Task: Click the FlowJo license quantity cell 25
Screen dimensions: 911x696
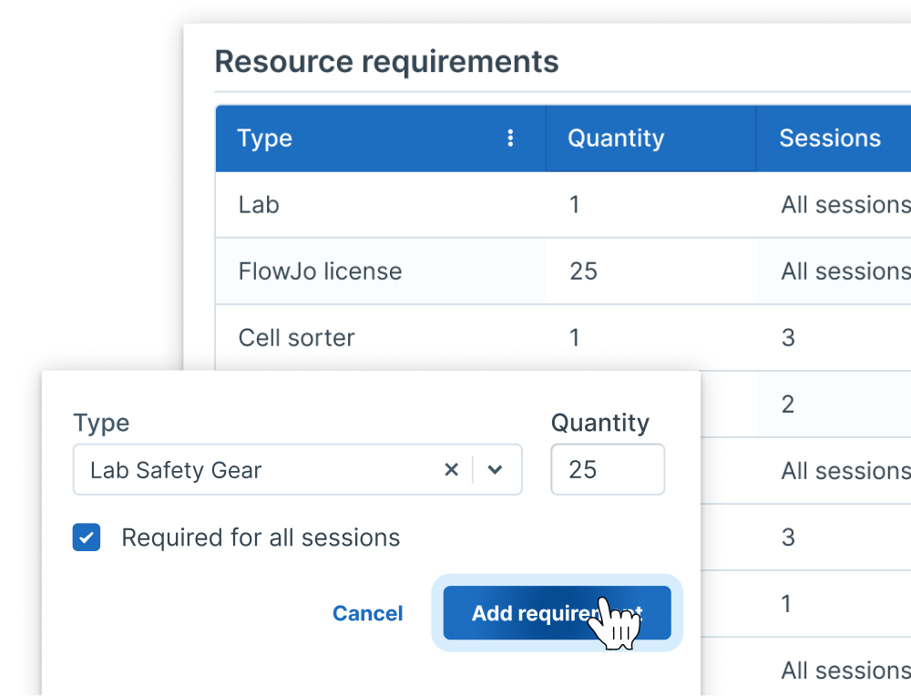Action: (583, 271)
